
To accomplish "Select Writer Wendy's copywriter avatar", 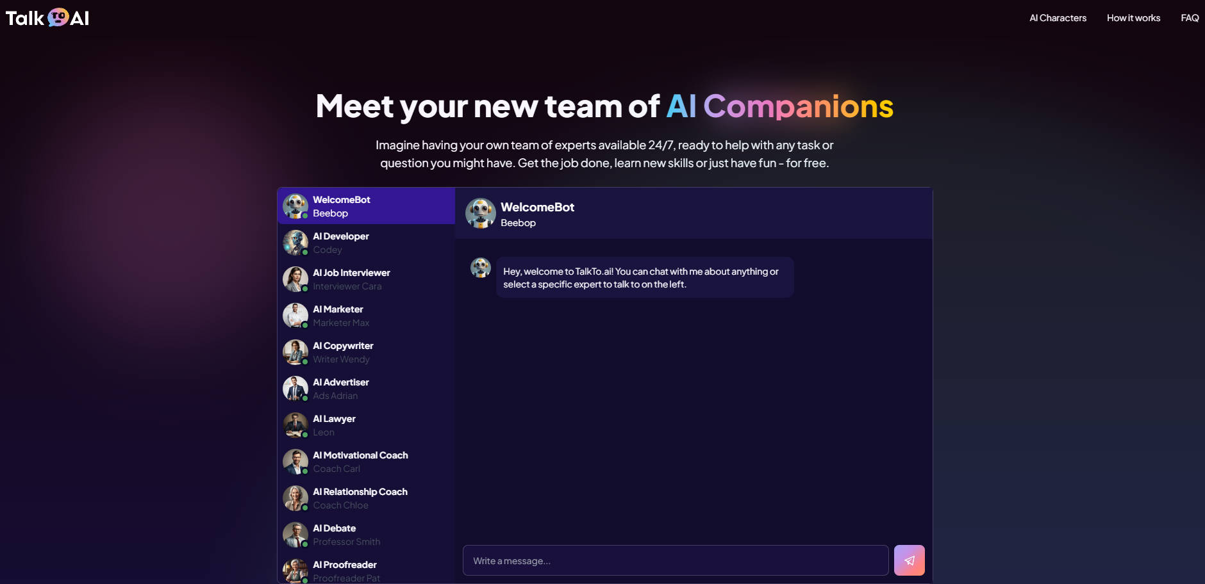I will click(x=295, y=352).
